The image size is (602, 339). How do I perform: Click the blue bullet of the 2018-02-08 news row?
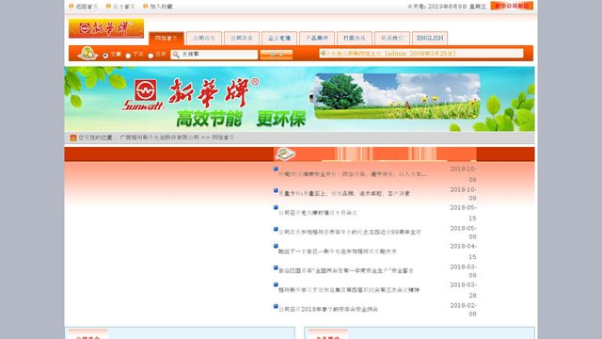coord(276,306)
